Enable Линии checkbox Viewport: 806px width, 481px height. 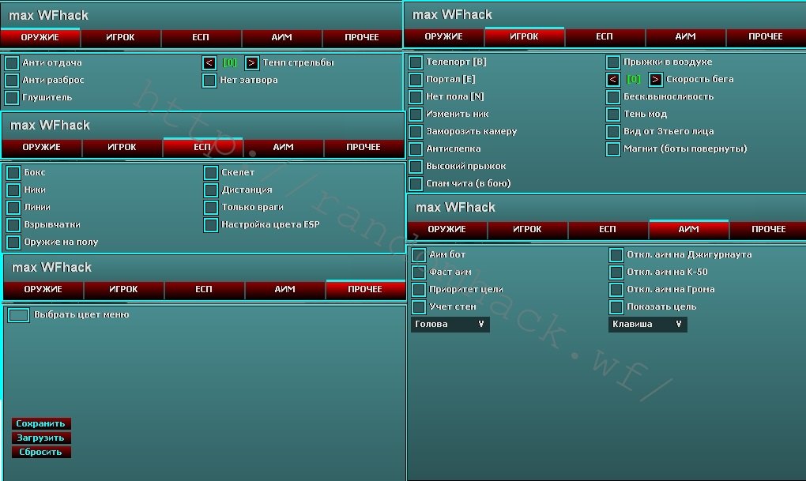(x=13, y=208)
